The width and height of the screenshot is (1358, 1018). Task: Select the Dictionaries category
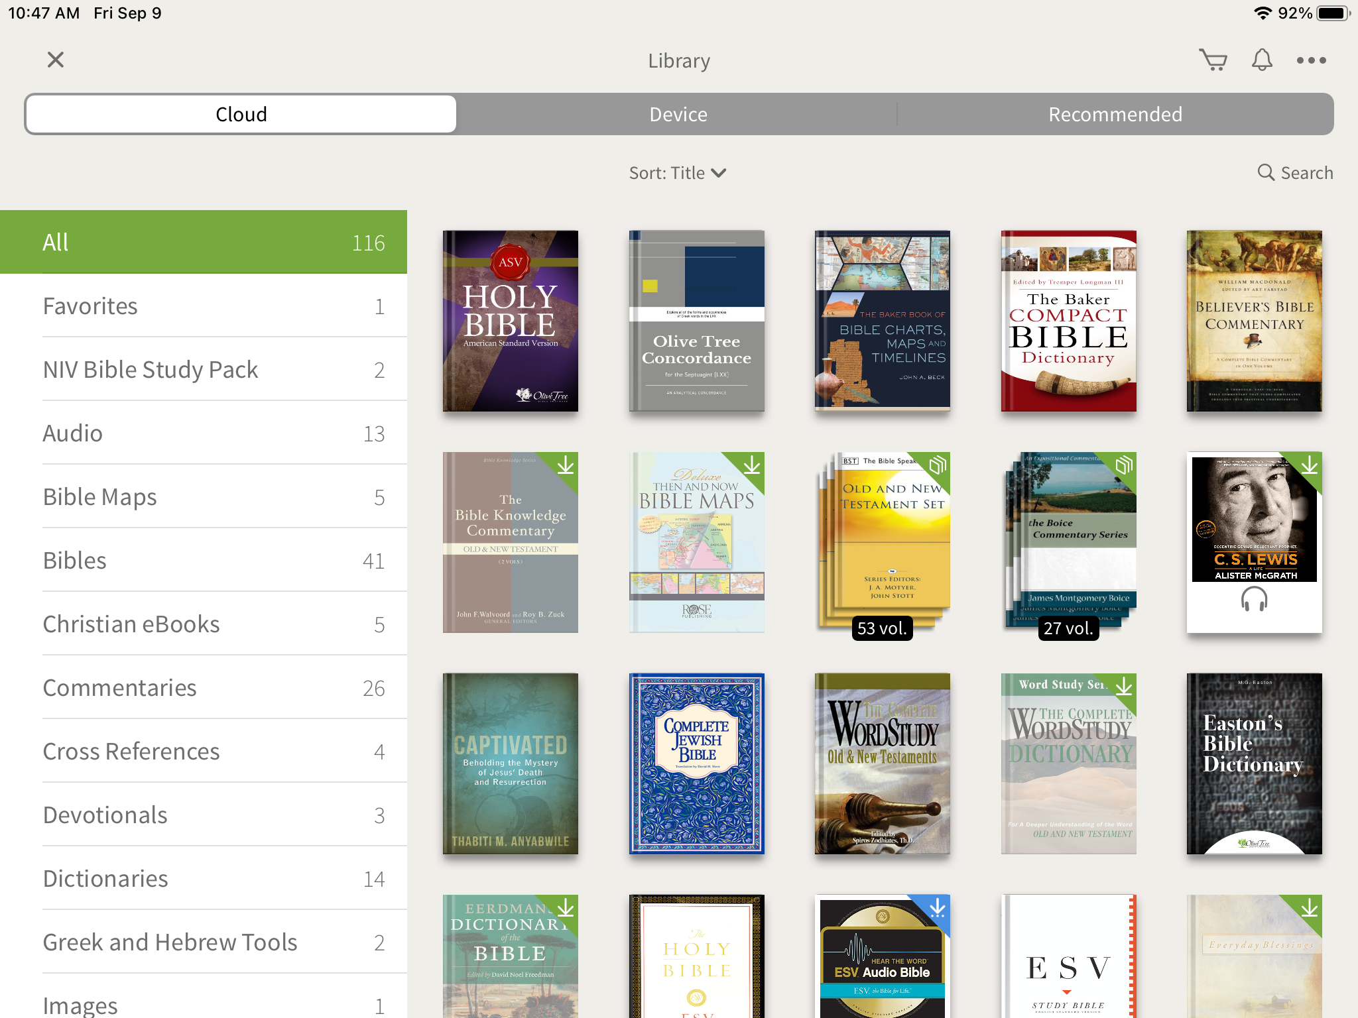(x=204, y=879)
